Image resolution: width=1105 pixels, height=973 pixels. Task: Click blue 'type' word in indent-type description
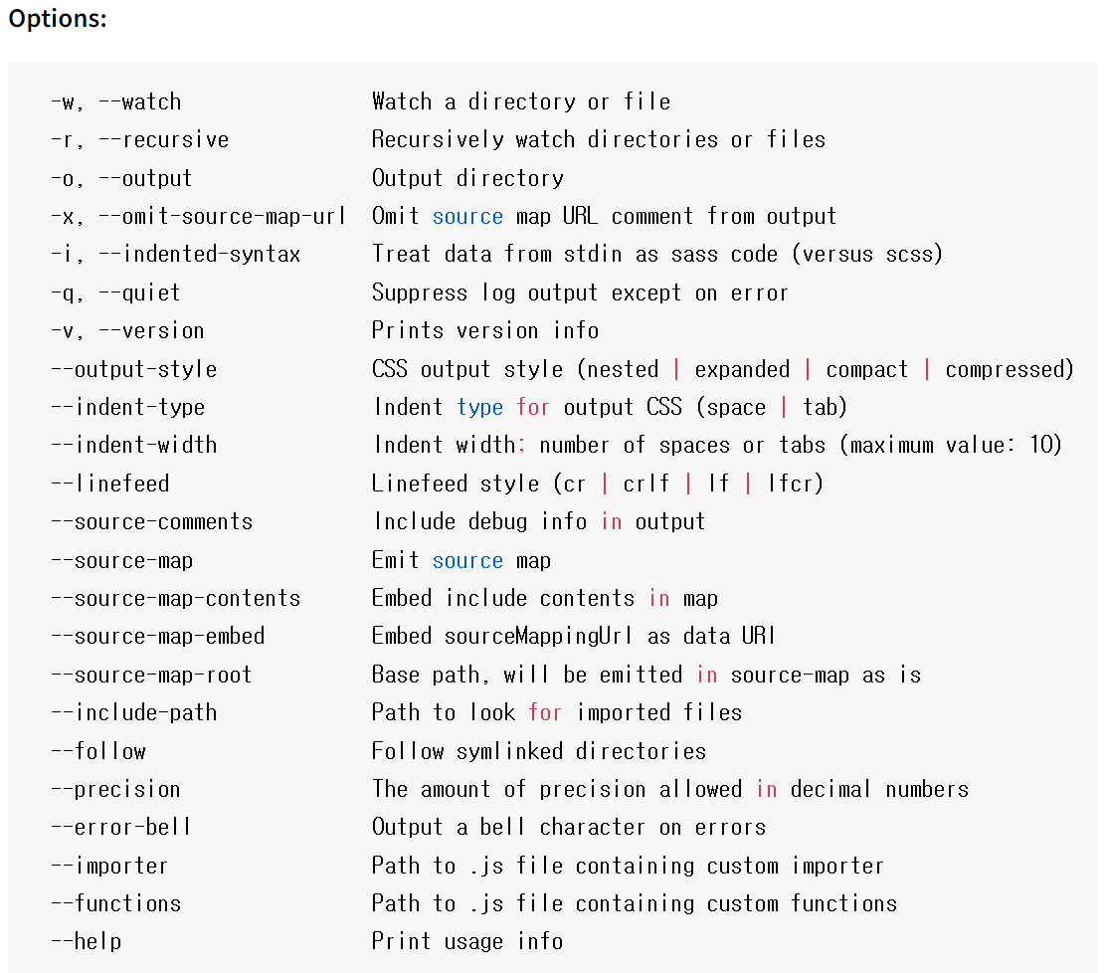click(480, 407)
